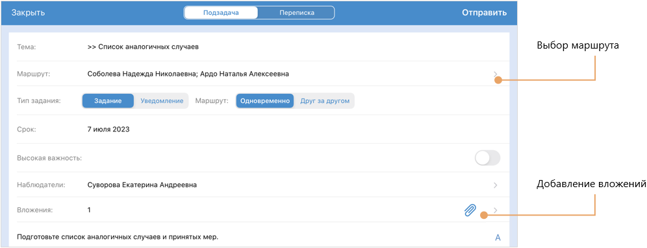
Task: Click the task description text field
Action: pyautogui.click(x=118, y=237)
